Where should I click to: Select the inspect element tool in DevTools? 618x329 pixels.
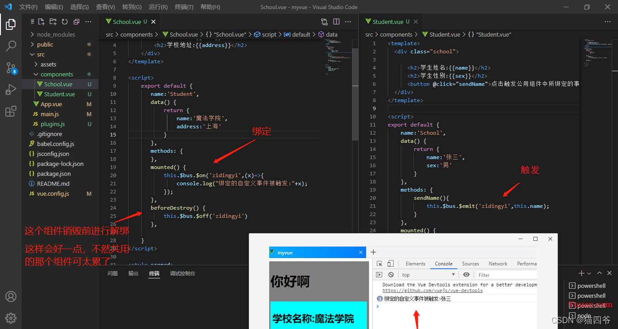coord(380,263)
